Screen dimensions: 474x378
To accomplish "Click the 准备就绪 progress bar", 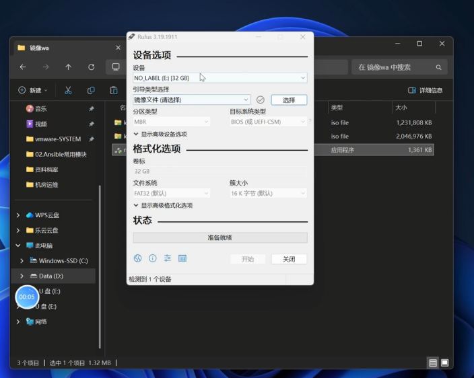I will (x=220, y=237).
